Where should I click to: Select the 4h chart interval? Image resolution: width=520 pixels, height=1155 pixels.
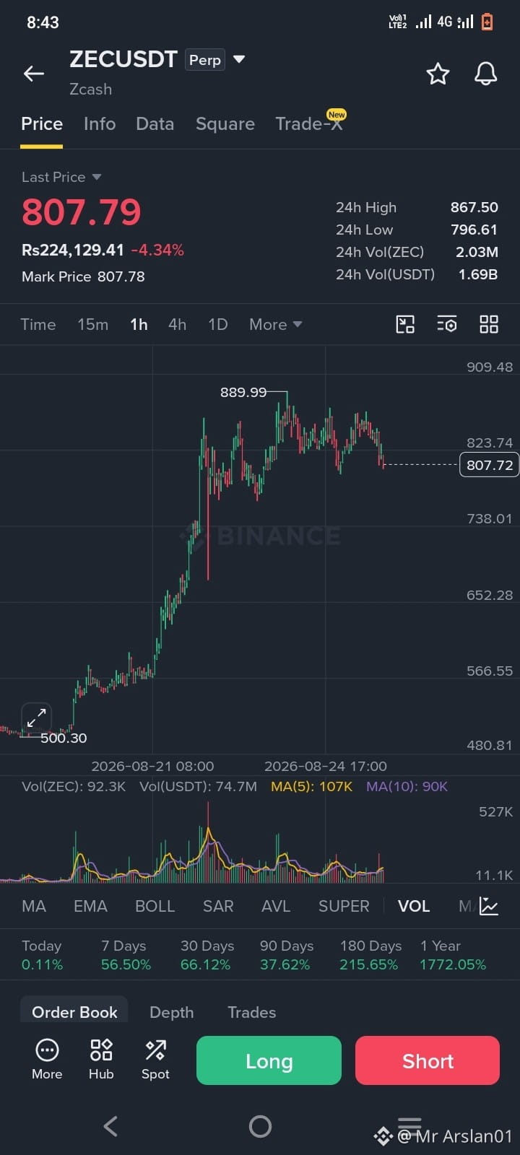178,325
